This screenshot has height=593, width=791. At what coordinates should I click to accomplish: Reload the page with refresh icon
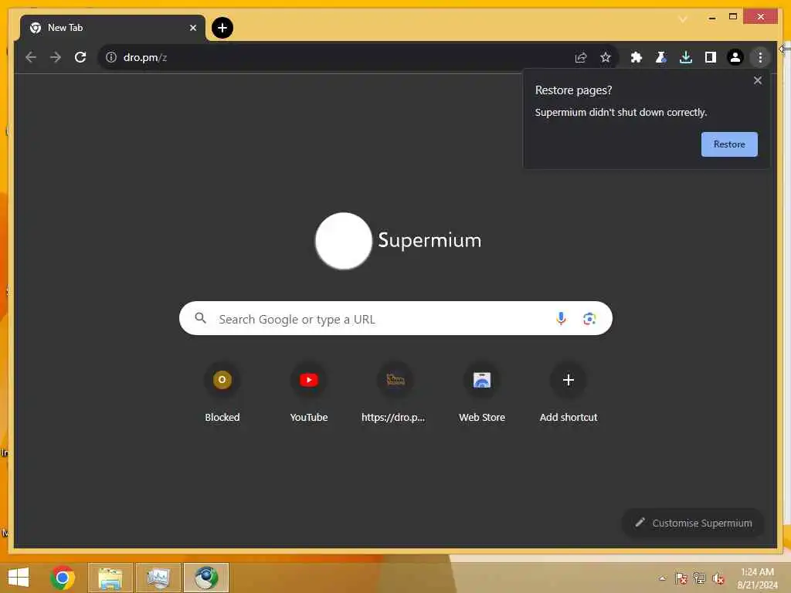point(80,57)
